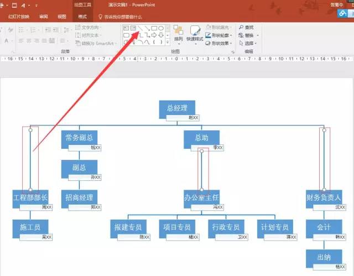Open the View (视图) tab

pos(61,17)
